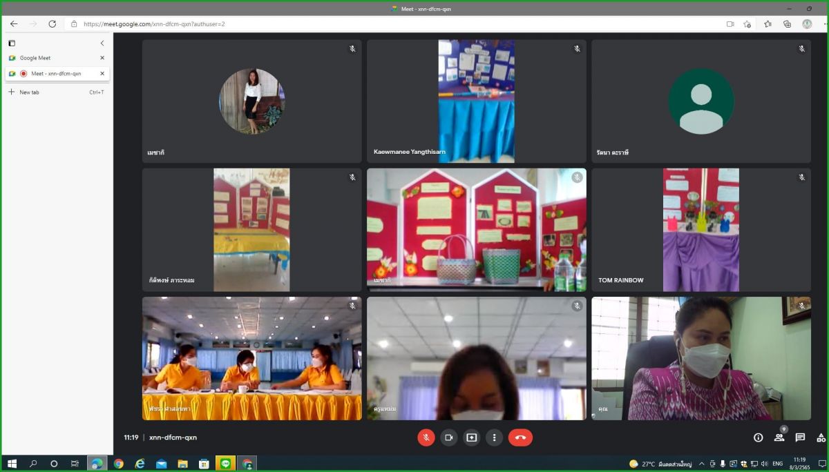Screen dimensions: 829x472
Task: Collapse the vertical tabs pane
Action: pyautogui.click(x=102, y=43)
